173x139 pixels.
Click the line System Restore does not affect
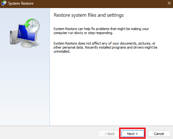click(104, 43)
